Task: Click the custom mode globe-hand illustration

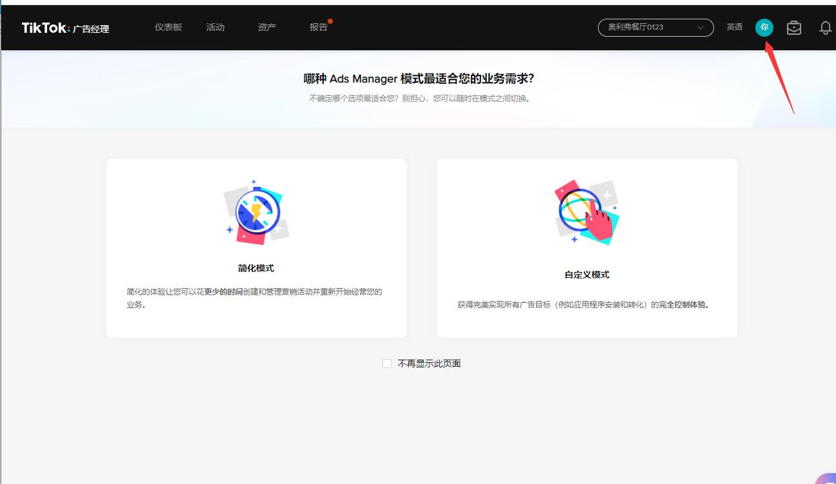Action: pos(586,213)
